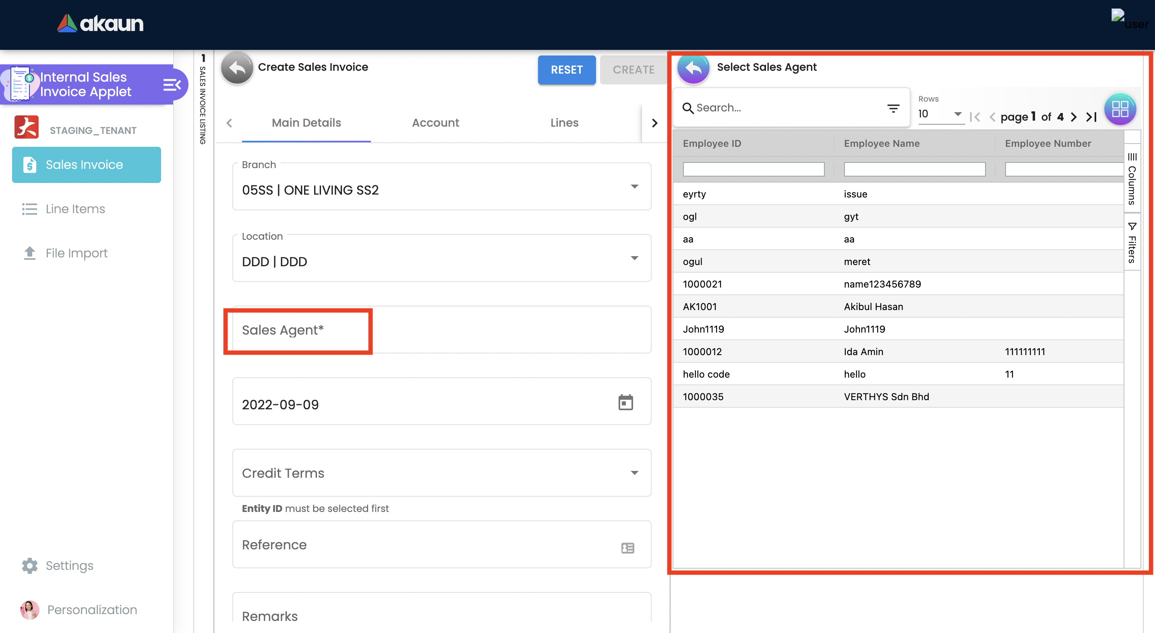This screenshot has height=633, width=1155.
Task: Click the Employee Name filter input
Action: [x=914, y=169]
